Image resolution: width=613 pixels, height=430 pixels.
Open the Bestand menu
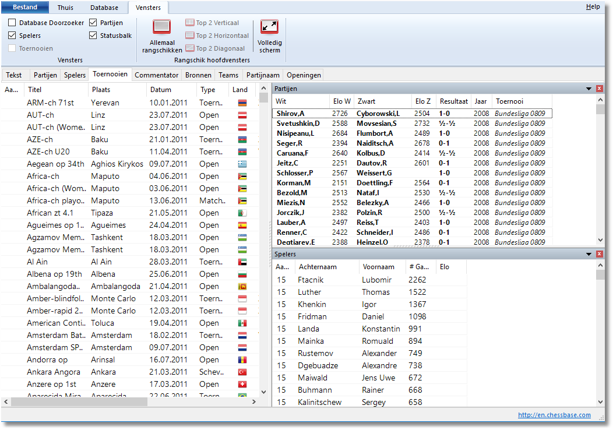[x=24, y=8]
